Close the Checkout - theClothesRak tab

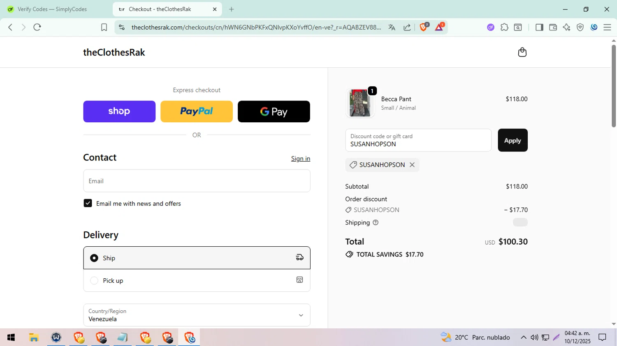(214, 9)
